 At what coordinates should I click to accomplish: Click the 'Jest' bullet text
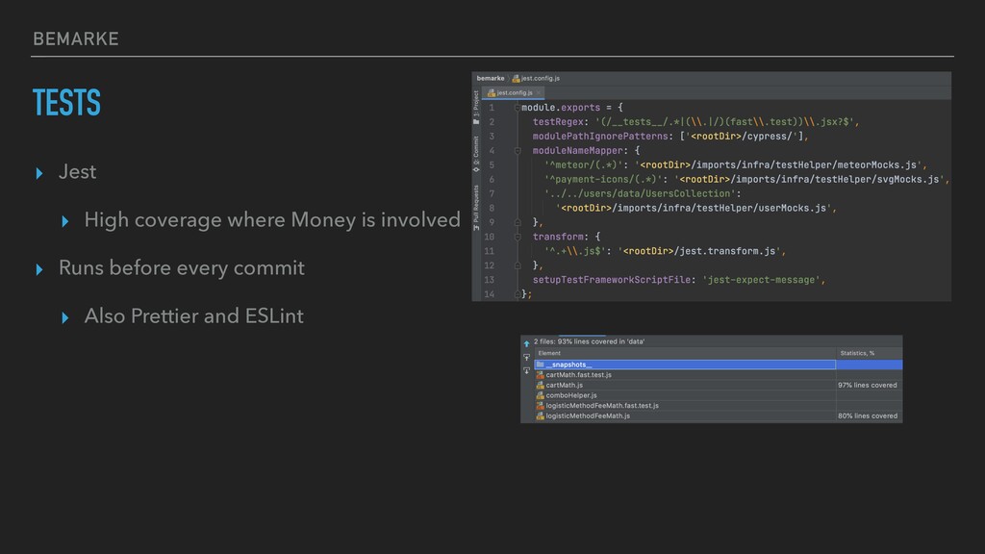click(x=77, y=171)
